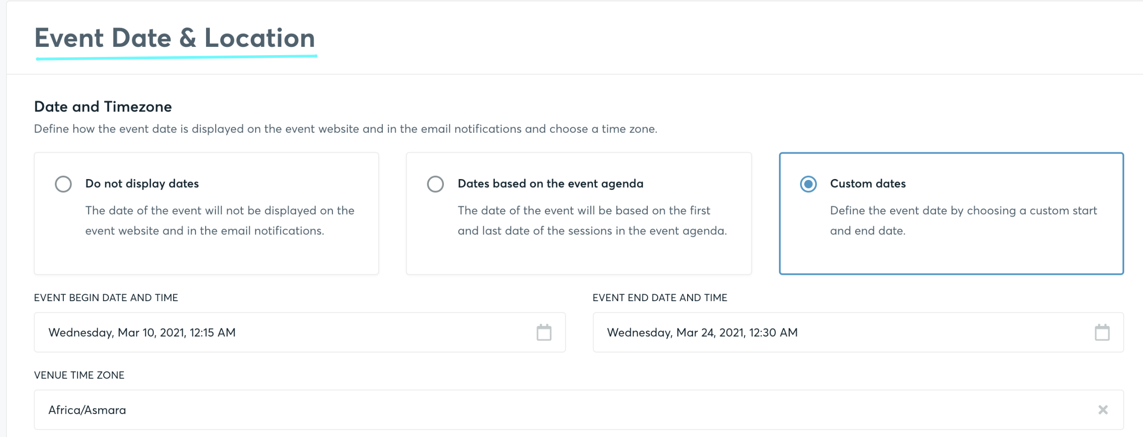Open the calendar picker for the event begin date
Viewport: 1143px width, 437px height.
click(543, 332)
